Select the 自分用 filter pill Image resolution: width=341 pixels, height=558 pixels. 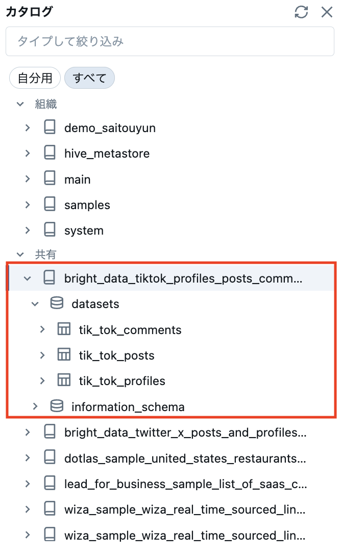click(35, 78)
